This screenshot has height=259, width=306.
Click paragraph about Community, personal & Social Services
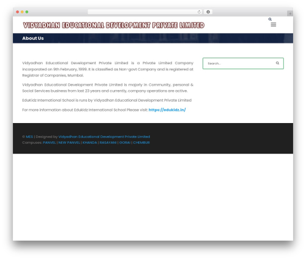[108, 88]
